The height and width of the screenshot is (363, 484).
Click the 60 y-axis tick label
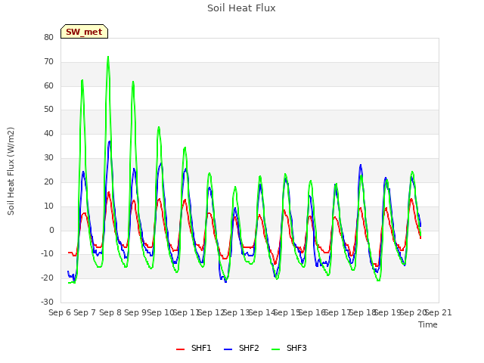48,85
